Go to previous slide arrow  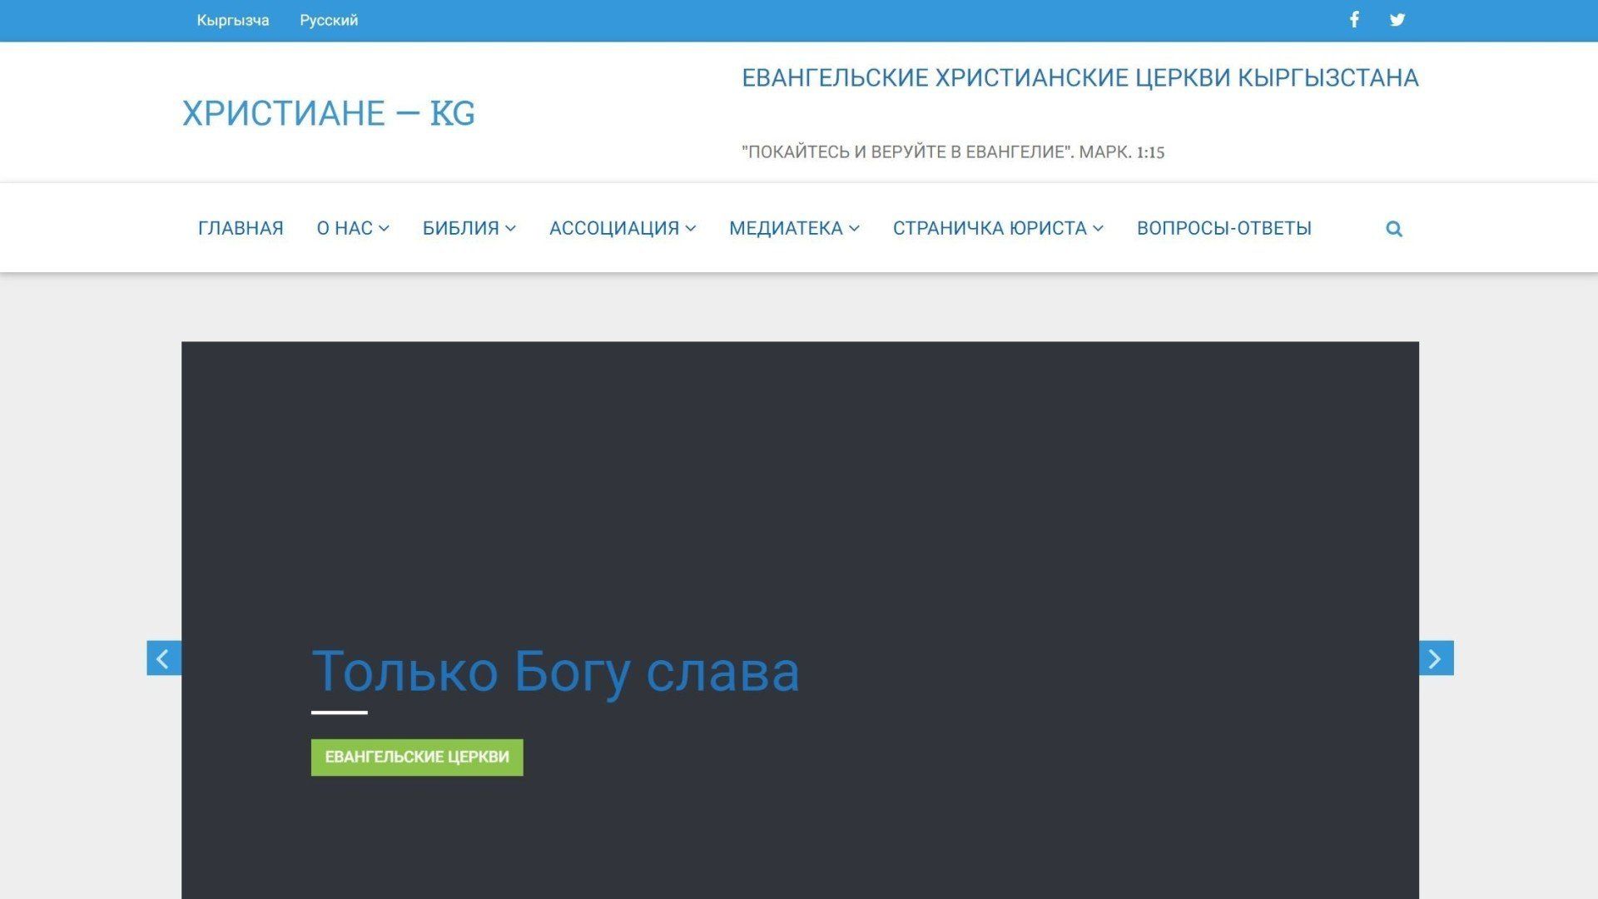[164, 658]
